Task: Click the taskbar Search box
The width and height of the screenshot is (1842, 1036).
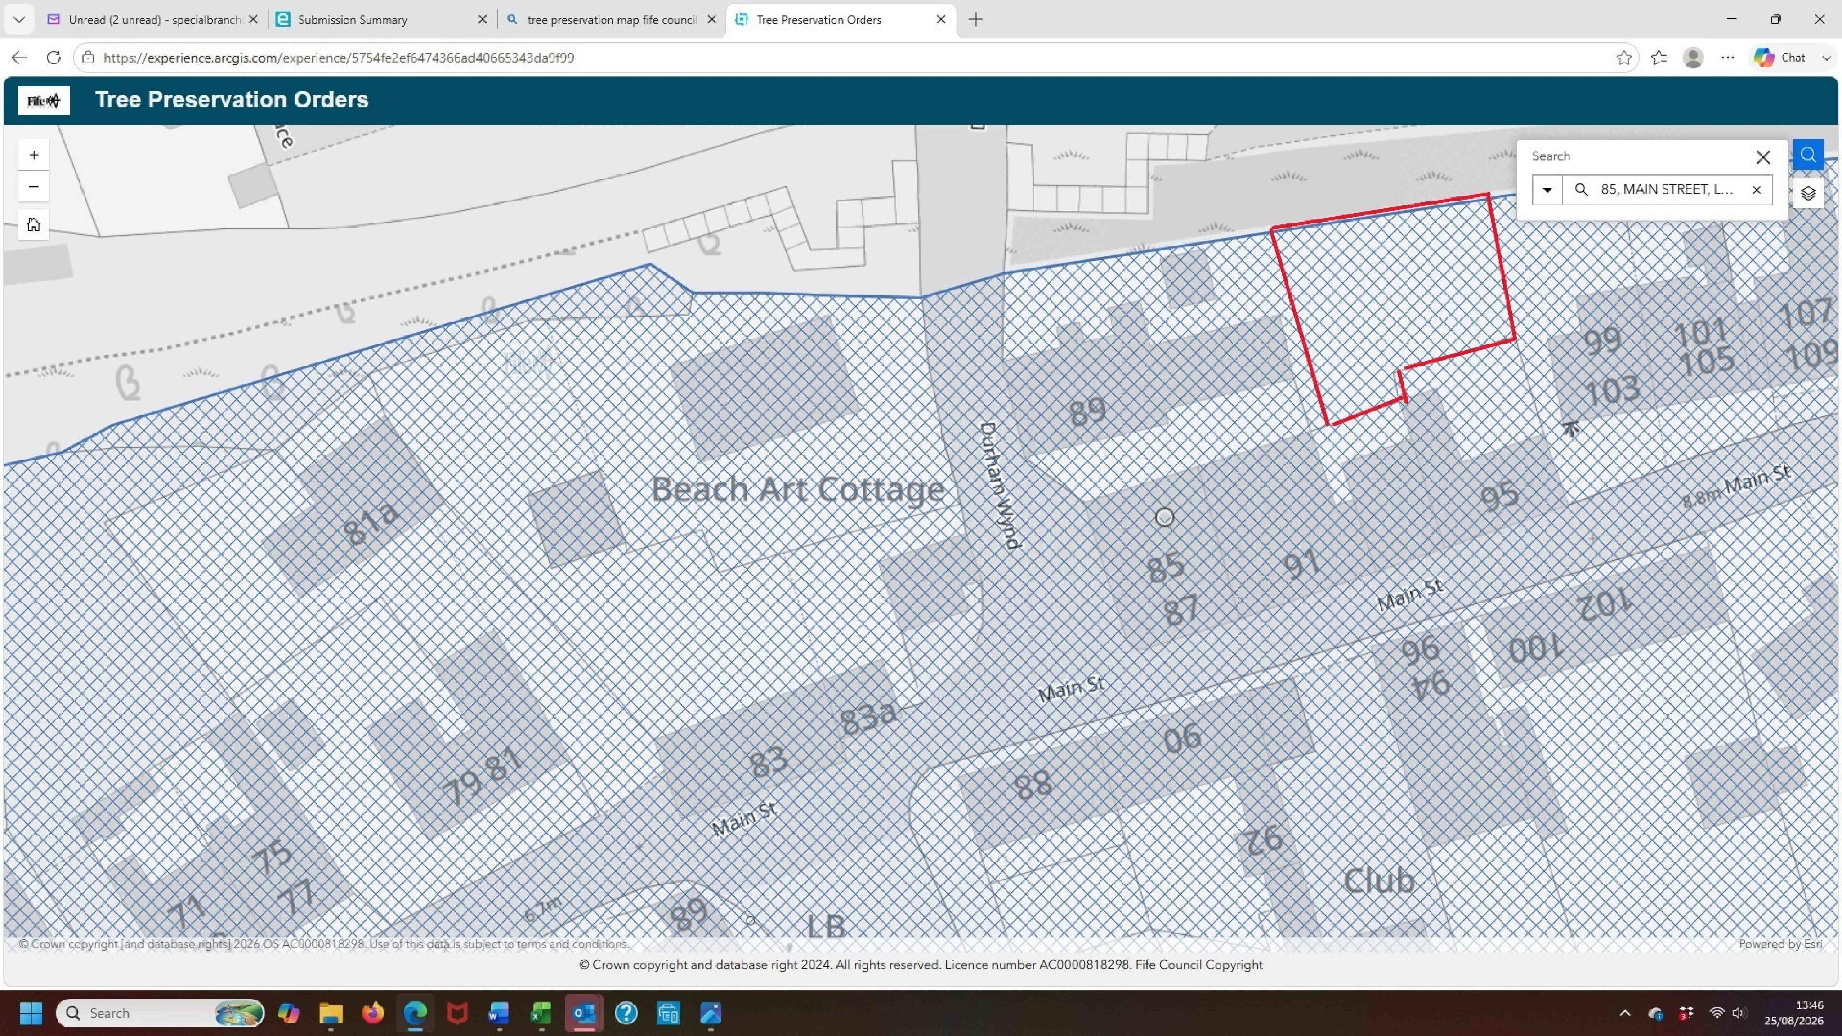Action: click(x=160, y=1013)
